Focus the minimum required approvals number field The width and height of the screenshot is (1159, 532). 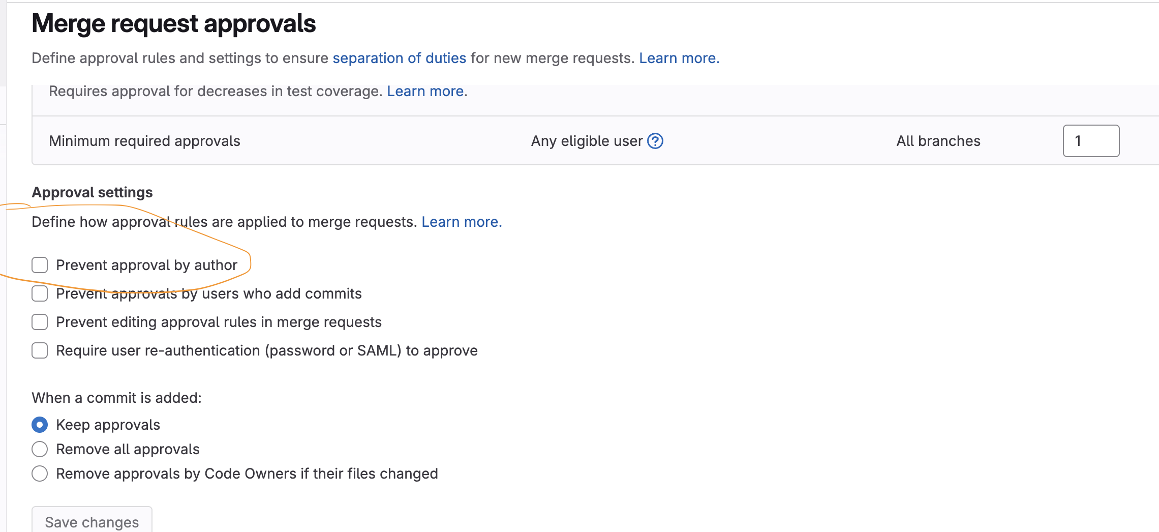tap(1091, 141)
